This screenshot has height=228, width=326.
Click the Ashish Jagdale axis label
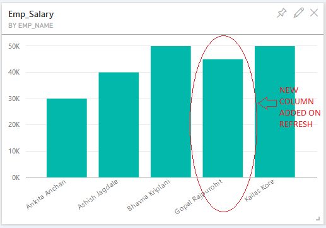pyautogui.click(x=98, y=195)
